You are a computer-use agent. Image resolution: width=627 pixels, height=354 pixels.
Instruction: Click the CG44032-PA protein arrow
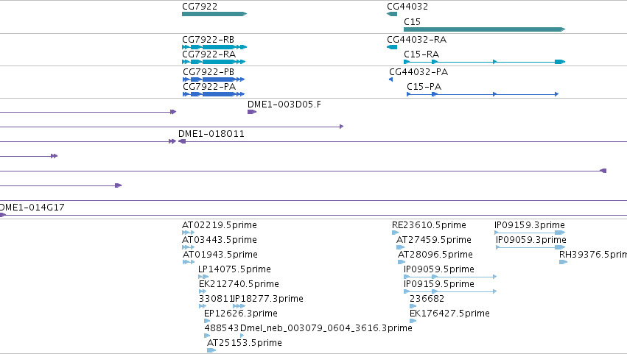(390, 79)
